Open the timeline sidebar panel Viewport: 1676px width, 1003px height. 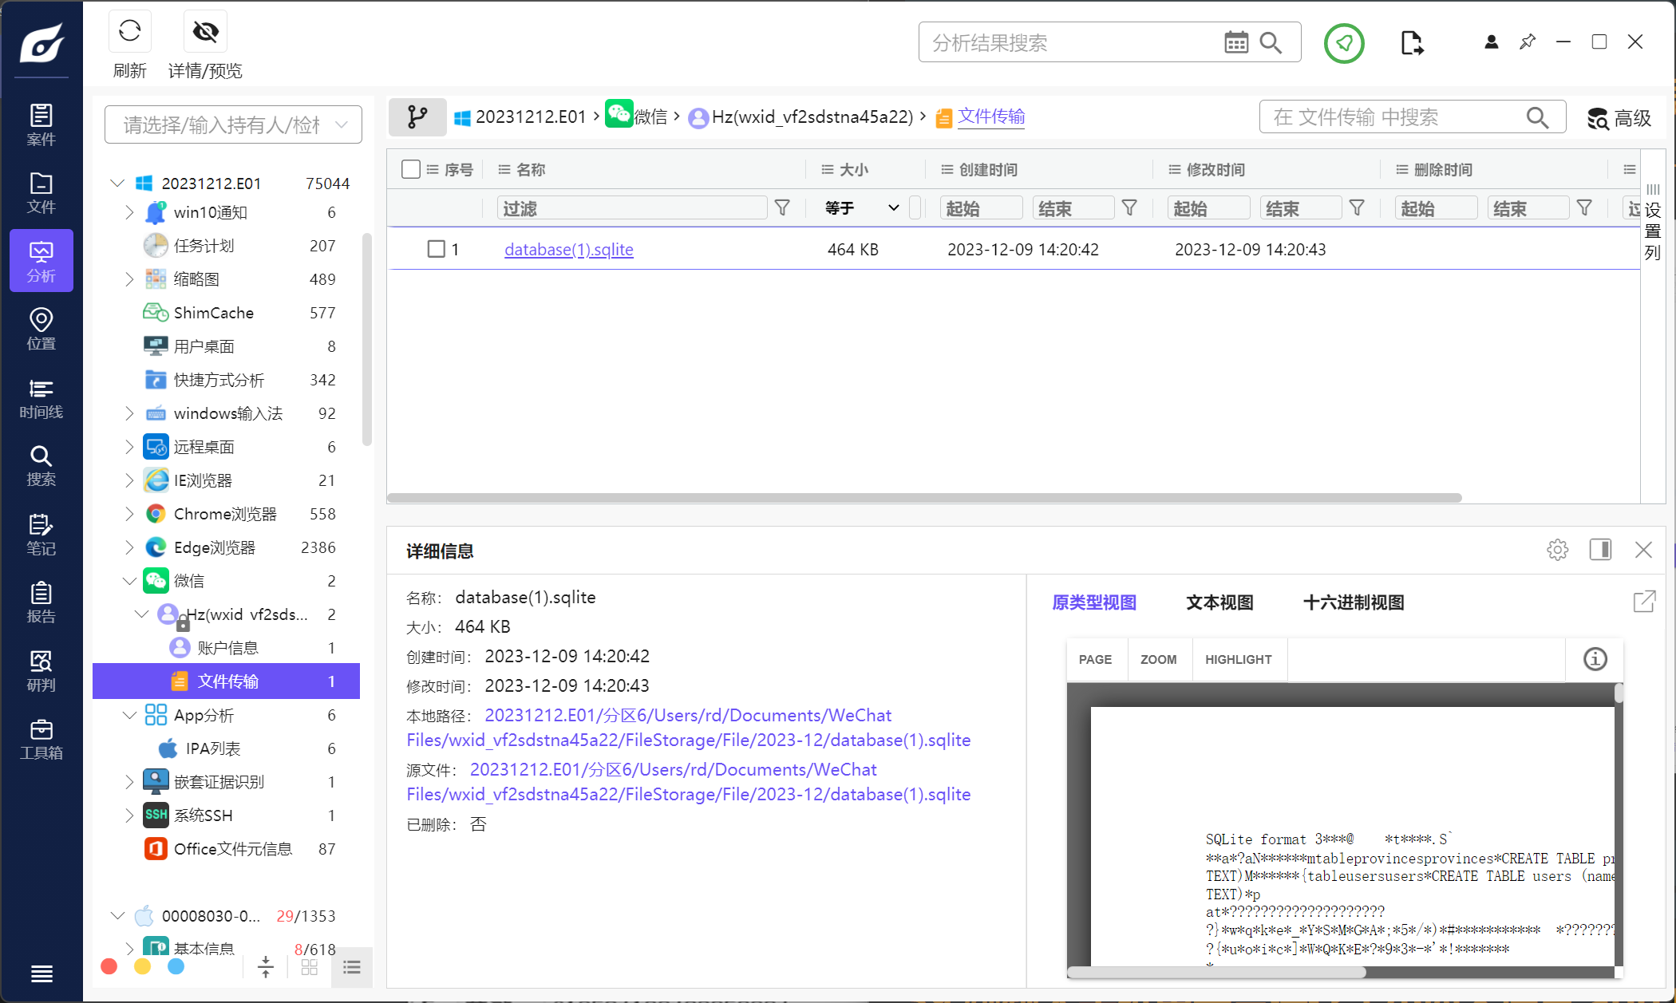pos(41,399)
